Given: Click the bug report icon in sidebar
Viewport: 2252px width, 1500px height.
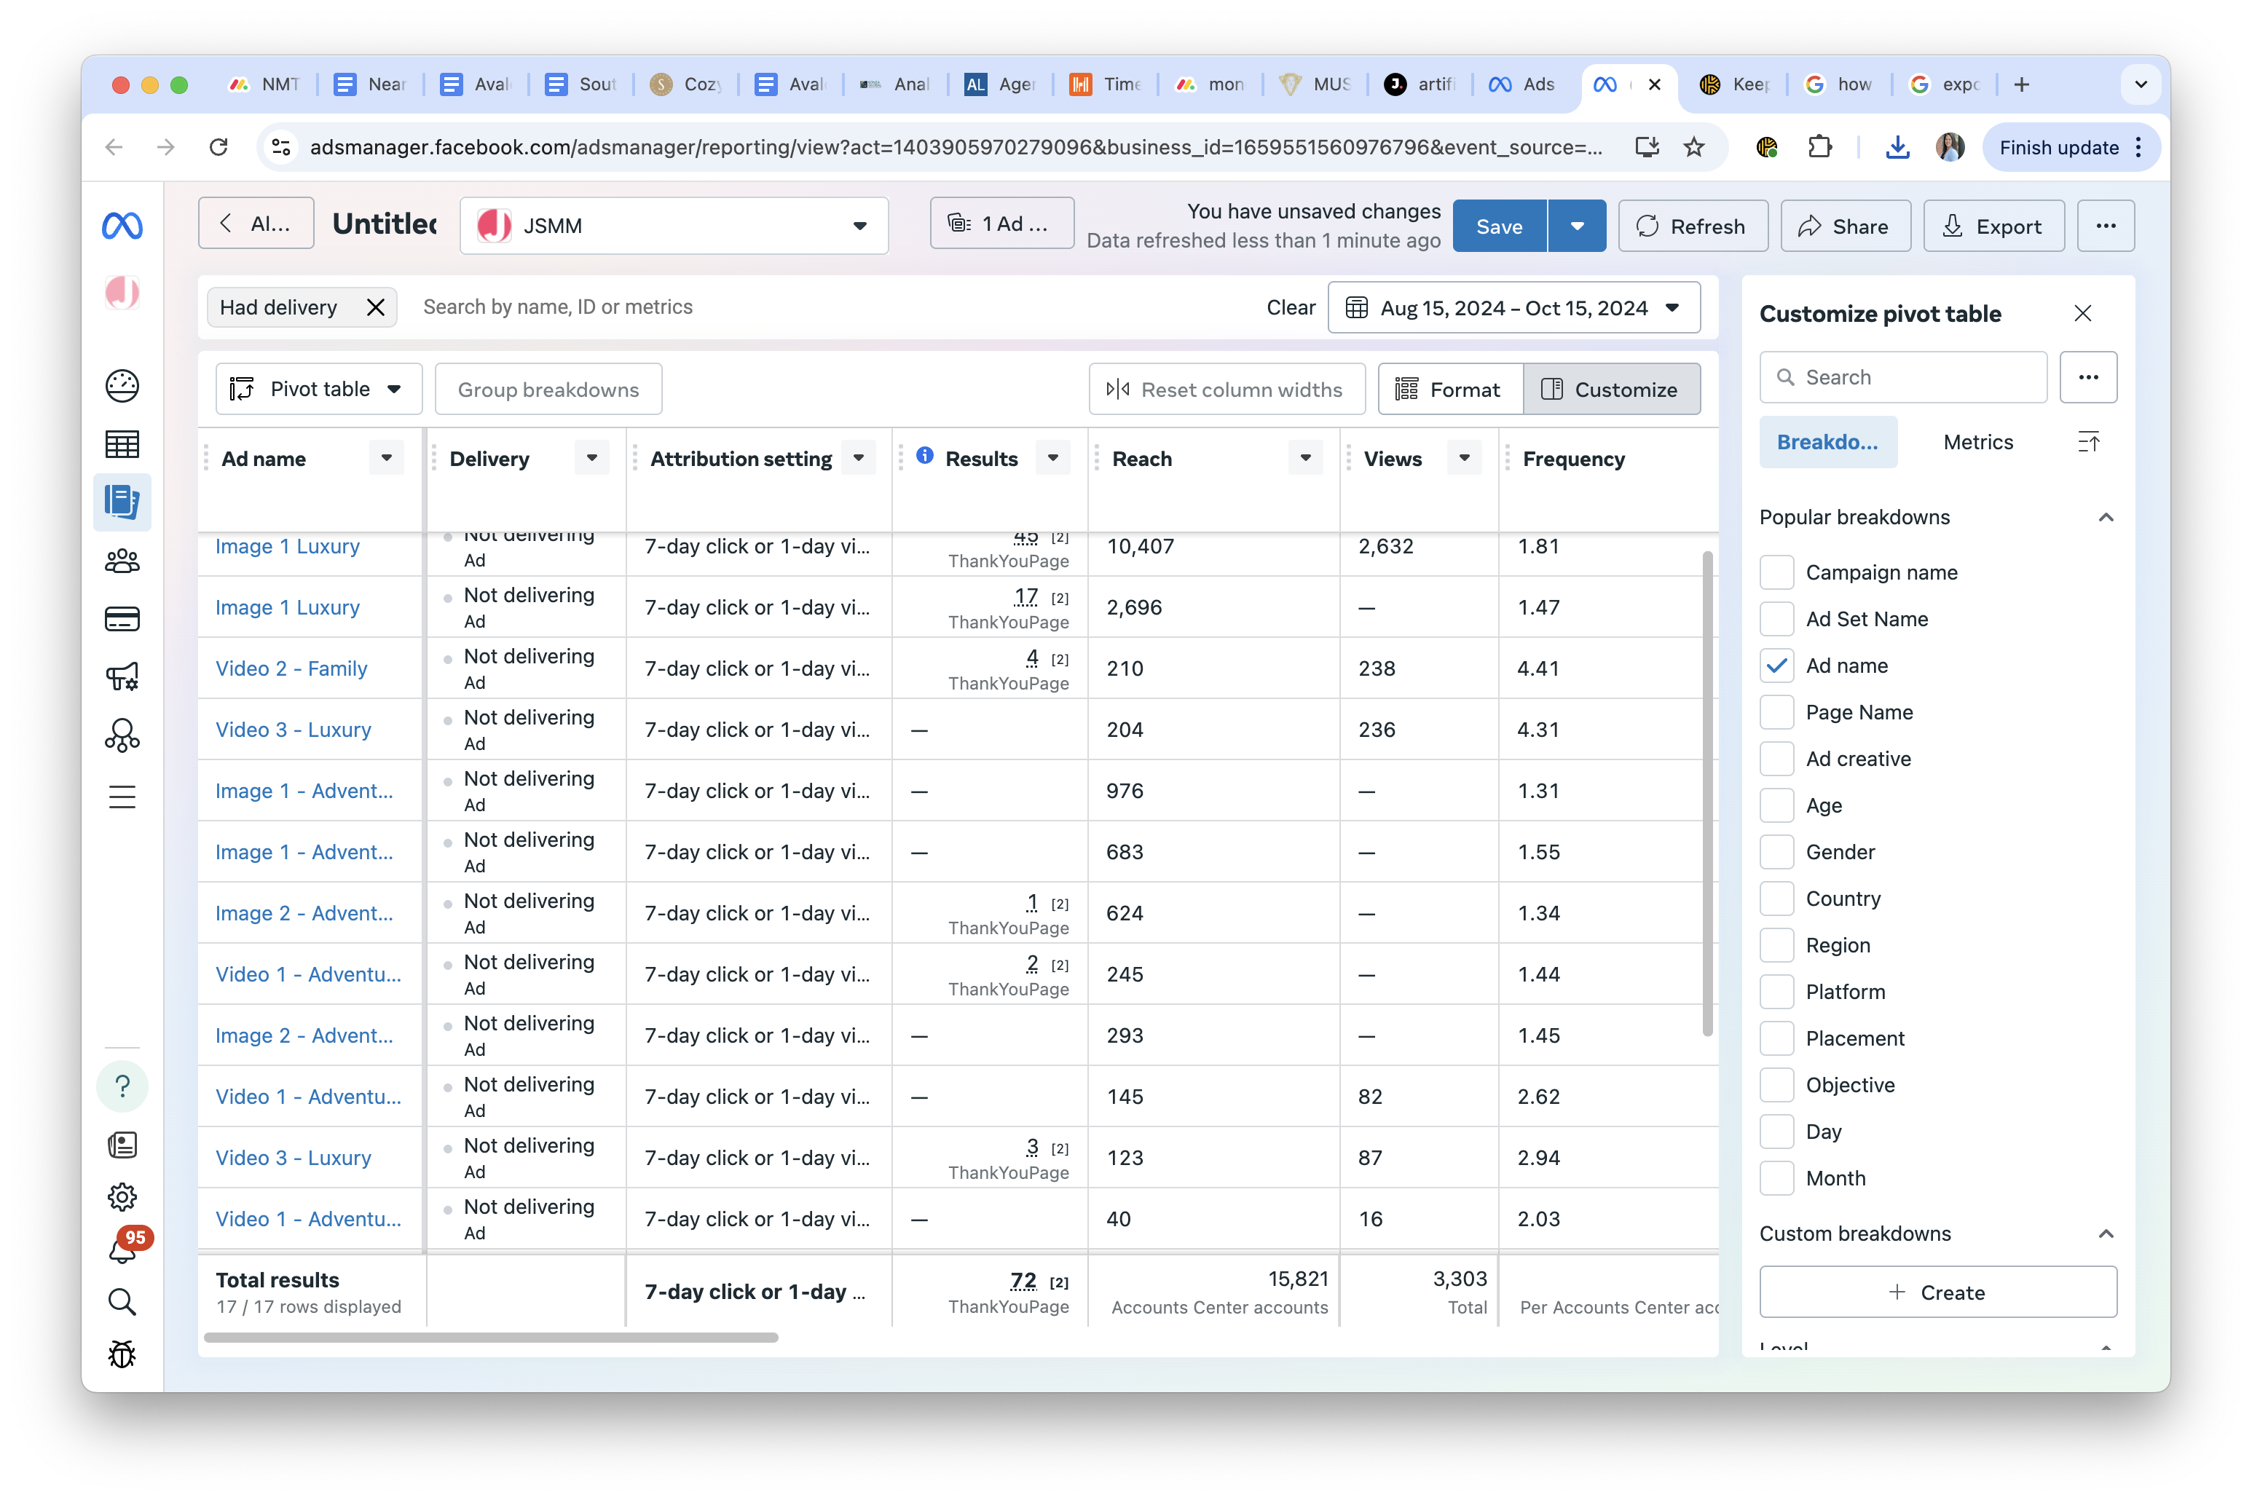Looking at the screenshot, I should click(122, 1354).
